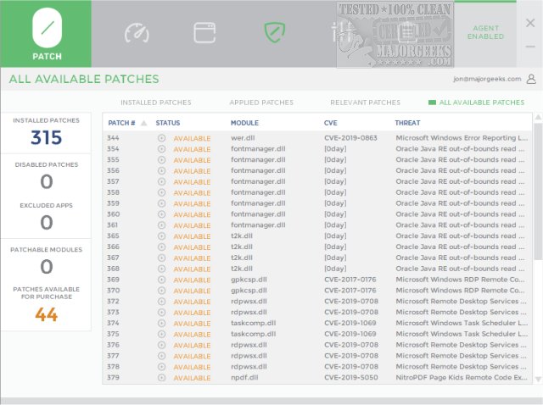The image size is (543, 405).
Task: Toggle the Agent Enabled switch
Action: tap(485, 33)
